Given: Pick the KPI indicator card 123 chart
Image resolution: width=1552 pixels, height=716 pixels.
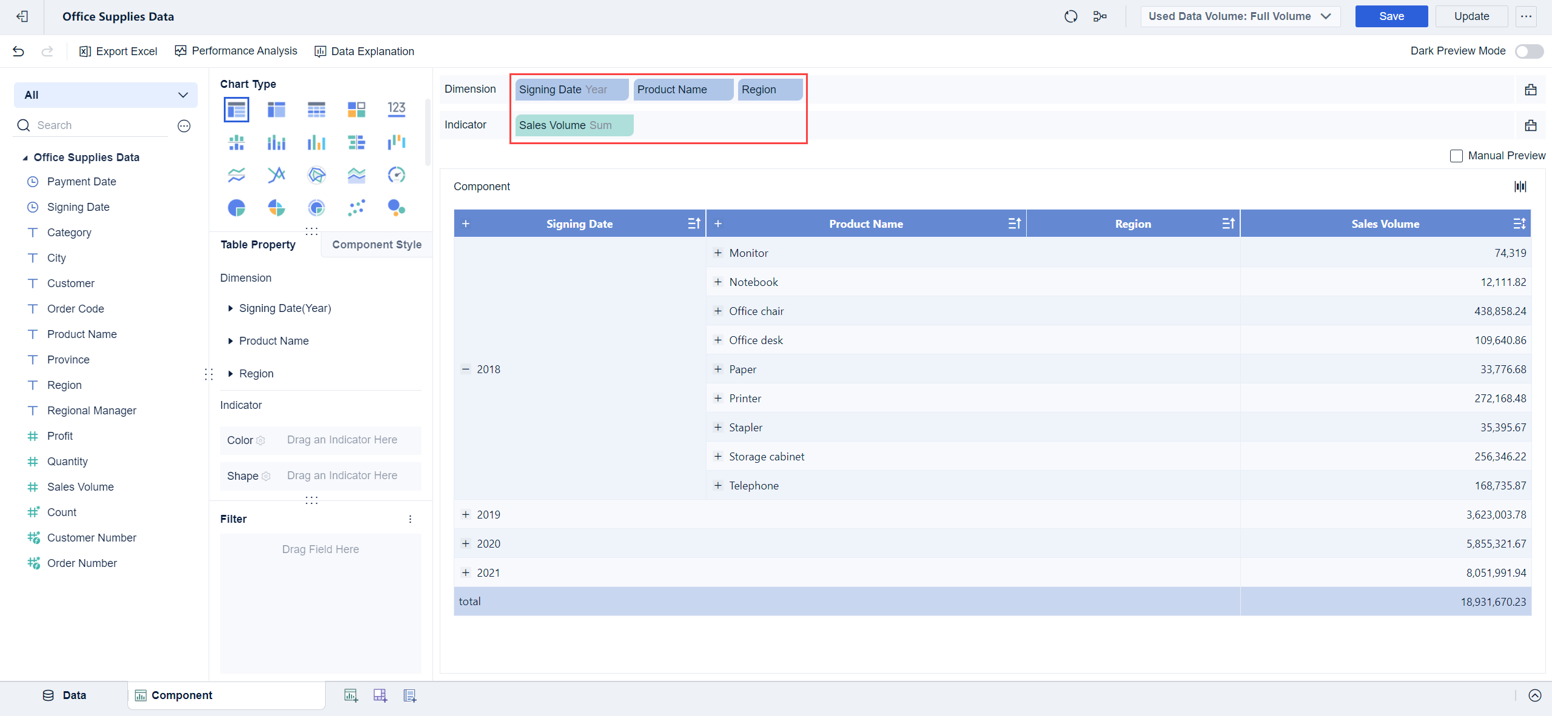Looking at the screenshot, I should click(x=397, y=110).
